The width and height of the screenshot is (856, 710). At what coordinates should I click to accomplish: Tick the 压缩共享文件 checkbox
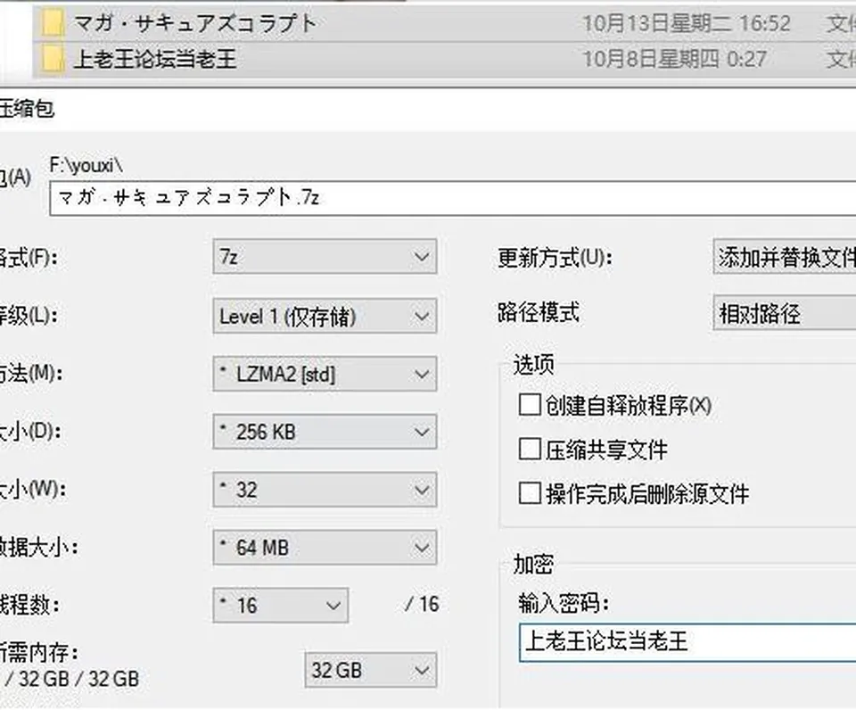point(530,450)
